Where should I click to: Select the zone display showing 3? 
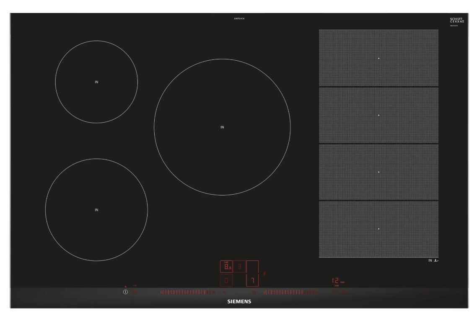coord(239,267)
